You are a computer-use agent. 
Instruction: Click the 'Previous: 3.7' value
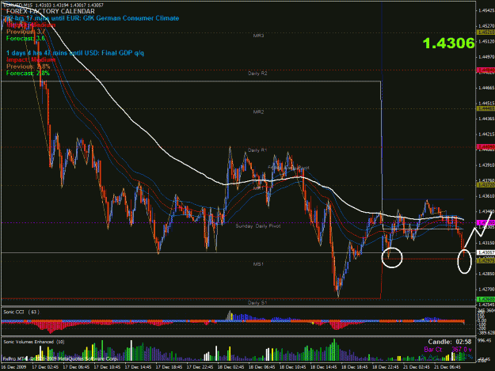click(26, 32)
